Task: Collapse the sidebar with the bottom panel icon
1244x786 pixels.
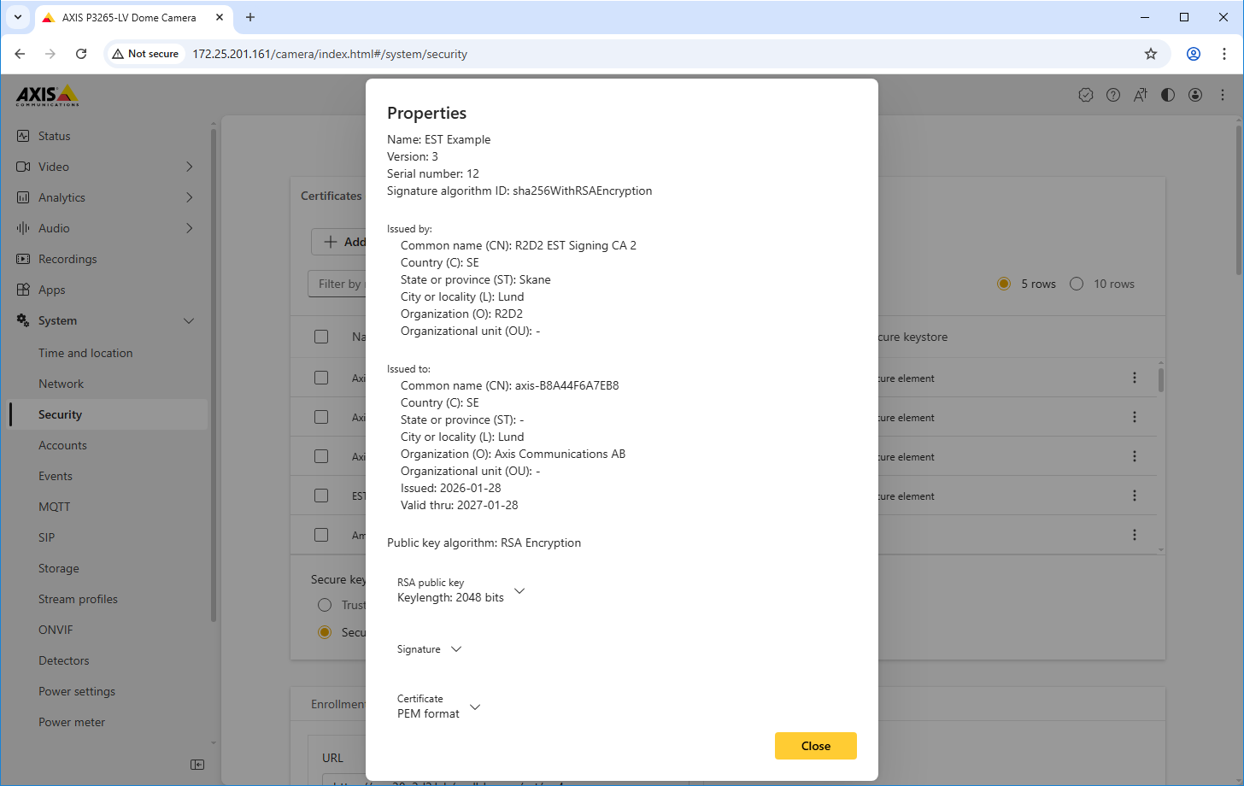Action: coord(197,765)
